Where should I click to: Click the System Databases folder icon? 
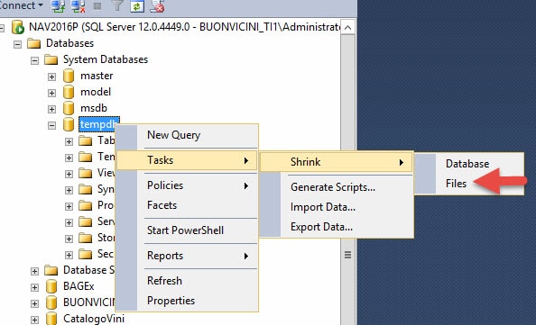[51, 60]
